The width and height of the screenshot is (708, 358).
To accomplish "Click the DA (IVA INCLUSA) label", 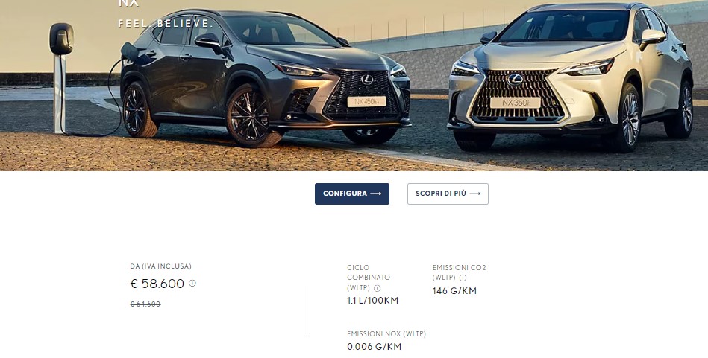I will (160, 266).
